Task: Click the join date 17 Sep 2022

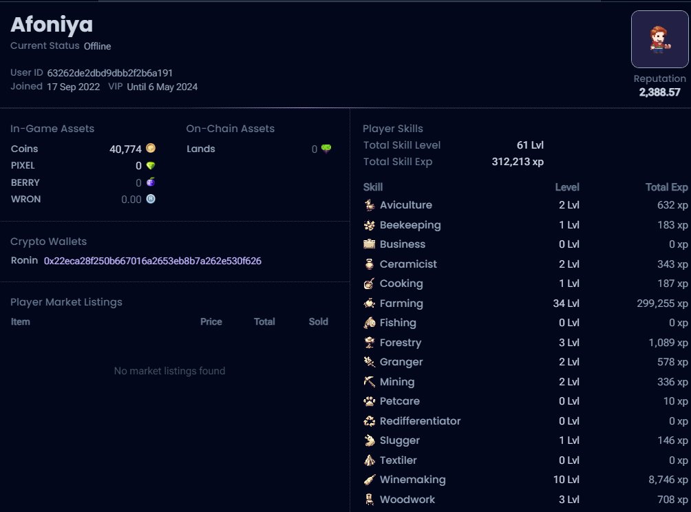Action: pyautogui.click(x=73, y=87)
